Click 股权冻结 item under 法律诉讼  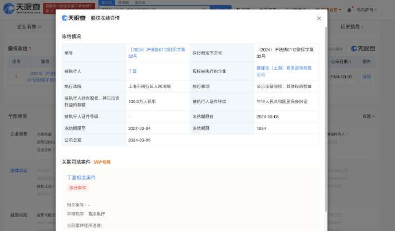46,186
